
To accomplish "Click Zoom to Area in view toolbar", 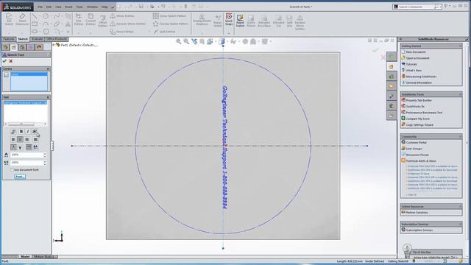I will click(186, 41).
